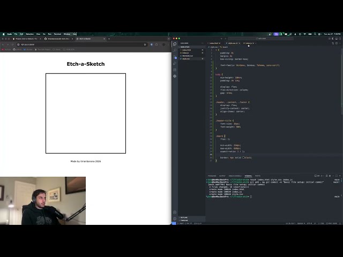Close the terminal panel
The width and height of the screenshot is (343, 257).
pyautogui.click(x=340, y=176)
